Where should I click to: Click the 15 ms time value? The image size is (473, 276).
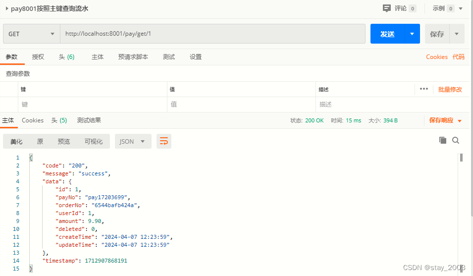pos(353,120)
